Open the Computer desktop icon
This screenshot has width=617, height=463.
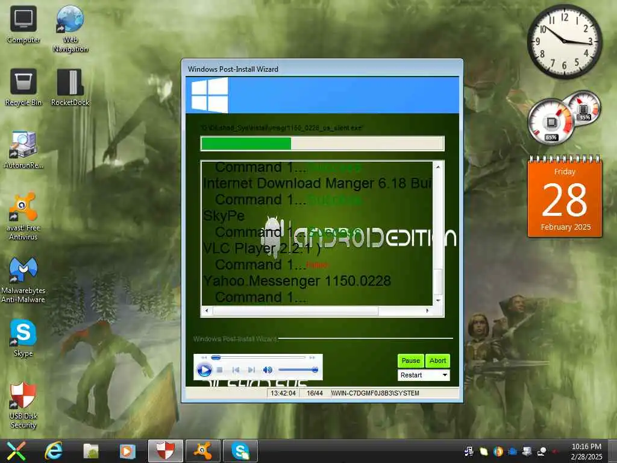click(23, 24)
